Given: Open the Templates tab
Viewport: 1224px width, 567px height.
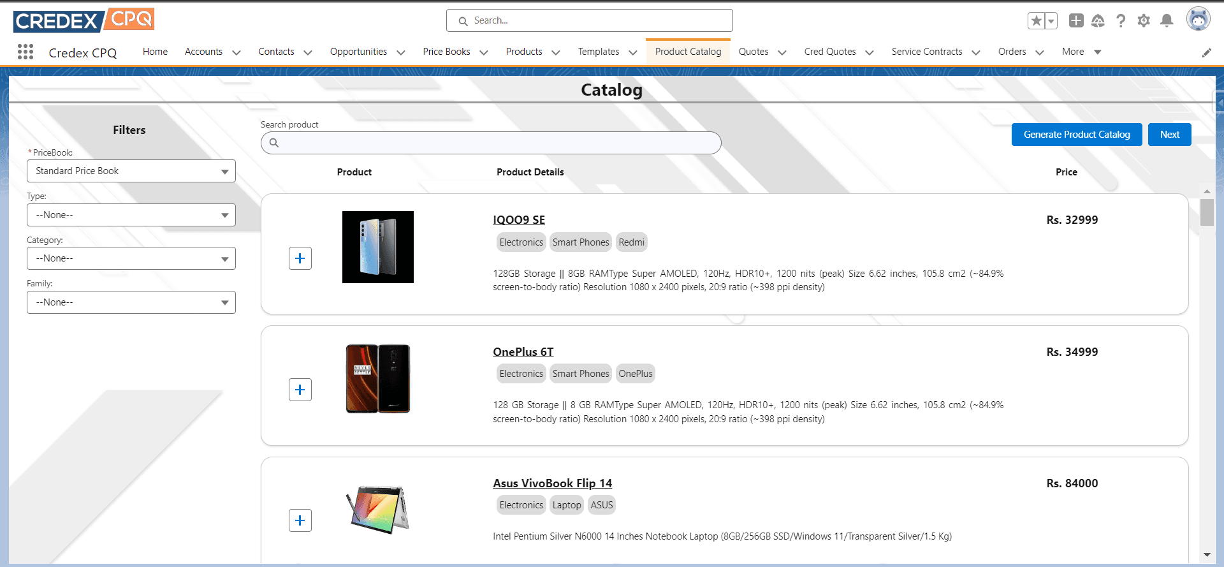Looking at the screenshot, I should 599,52.
